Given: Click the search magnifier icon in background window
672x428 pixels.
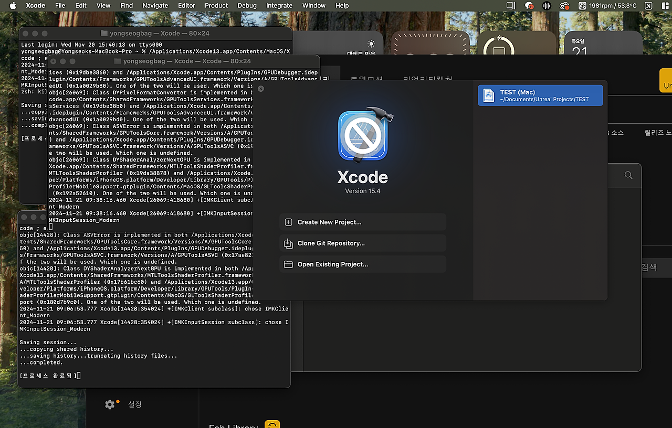Looking at the screenshot, I should coord(628,175).
